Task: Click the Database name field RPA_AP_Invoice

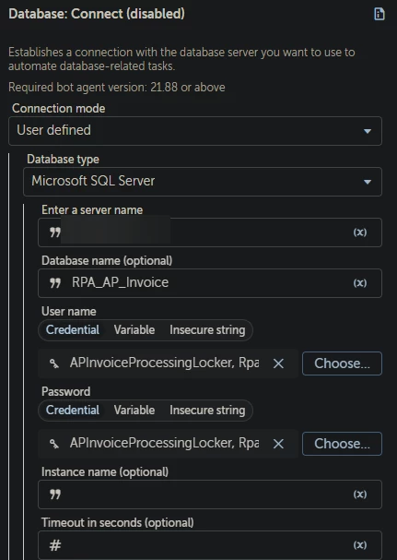Action: tap(210, 283)
